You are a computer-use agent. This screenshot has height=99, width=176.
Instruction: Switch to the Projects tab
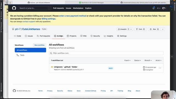click(71, 36)
